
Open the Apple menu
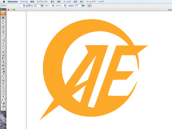coord(4,2)
